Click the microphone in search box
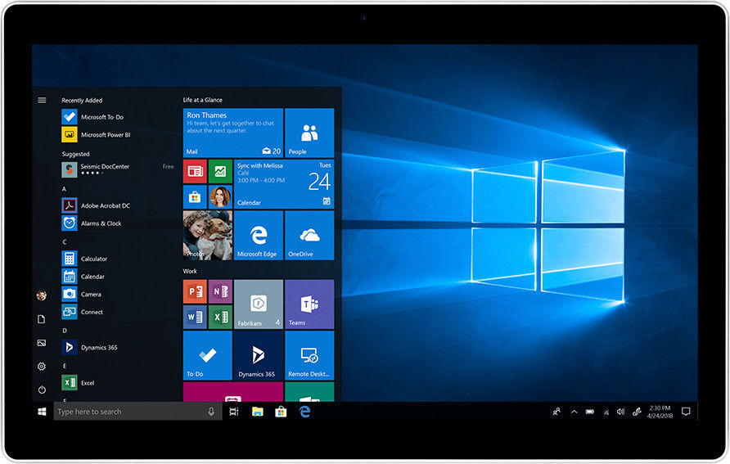 (x=211, y=412)
